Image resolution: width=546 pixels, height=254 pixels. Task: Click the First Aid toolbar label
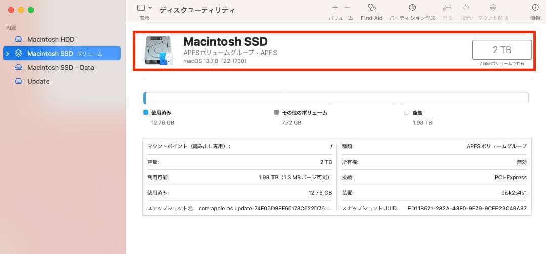pos(372,18)
